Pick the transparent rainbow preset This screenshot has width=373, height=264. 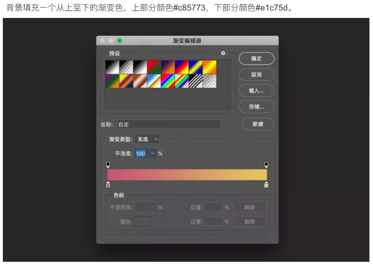pyautogui.click(x=182, y=81)
